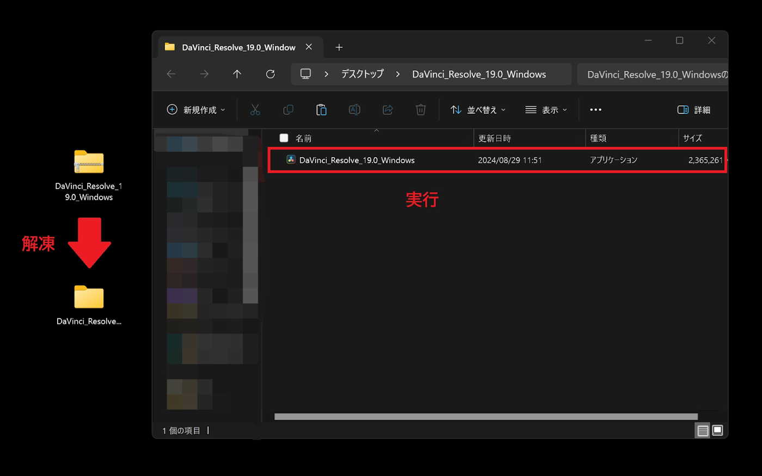Toggle the select-all checkbox in header
Image resolution: width=762 pixels, height=476 pixels.
tap(284, 138)
